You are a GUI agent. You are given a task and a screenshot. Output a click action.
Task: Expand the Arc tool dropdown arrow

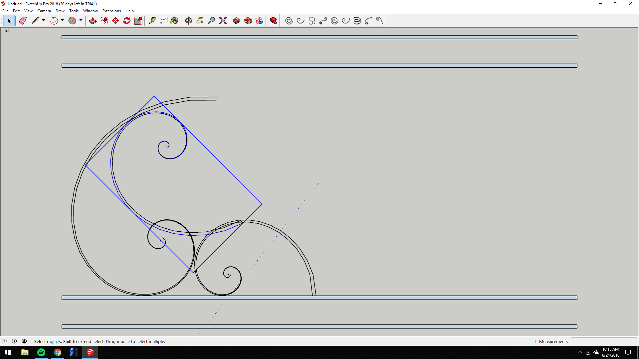62,20
